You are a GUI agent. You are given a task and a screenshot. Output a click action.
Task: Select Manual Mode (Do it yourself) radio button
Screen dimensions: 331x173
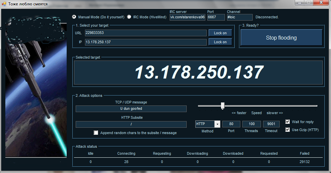74,17
